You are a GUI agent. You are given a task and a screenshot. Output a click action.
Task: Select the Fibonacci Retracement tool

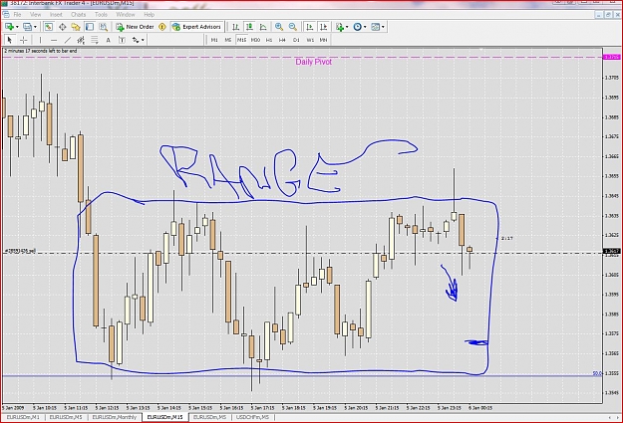point(95,40)
